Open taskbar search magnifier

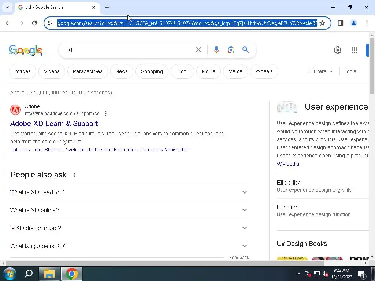pos(29,274)
